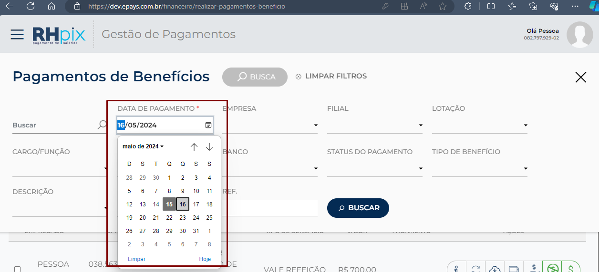Select day 10 in the calendar

coord(196,191)
